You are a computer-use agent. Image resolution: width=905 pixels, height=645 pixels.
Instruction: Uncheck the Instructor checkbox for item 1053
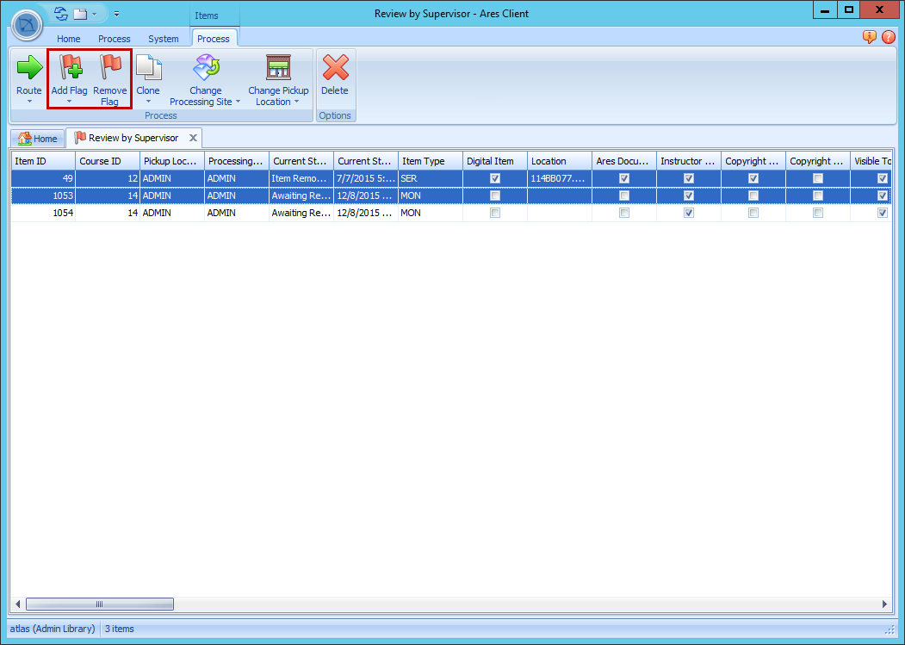[x=688, y=195]
